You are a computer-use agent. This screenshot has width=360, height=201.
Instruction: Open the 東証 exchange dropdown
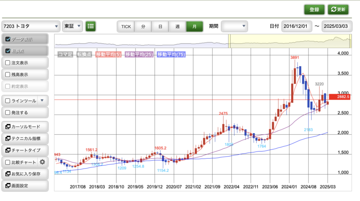click(x=73, y=26)
